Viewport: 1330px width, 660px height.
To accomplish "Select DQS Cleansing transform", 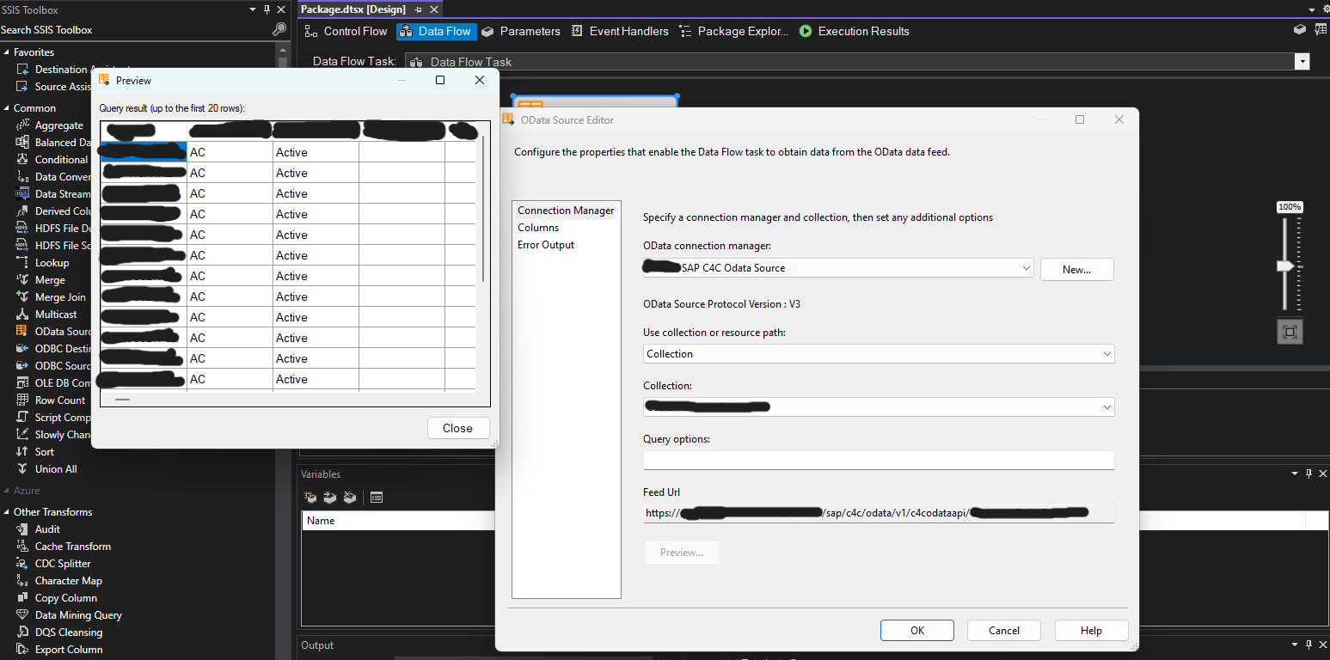I will 68,632.
